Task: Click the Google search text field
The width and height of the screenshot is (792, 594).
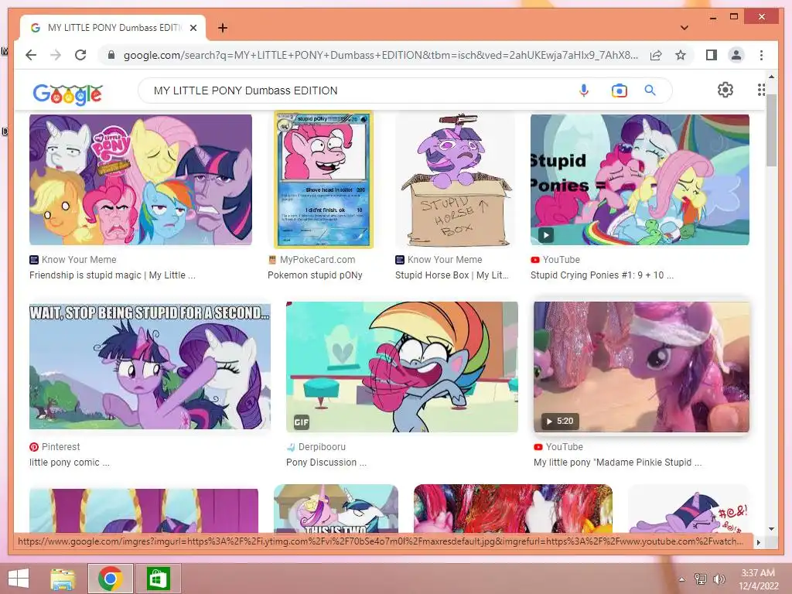Action: (x=353, y=90)
